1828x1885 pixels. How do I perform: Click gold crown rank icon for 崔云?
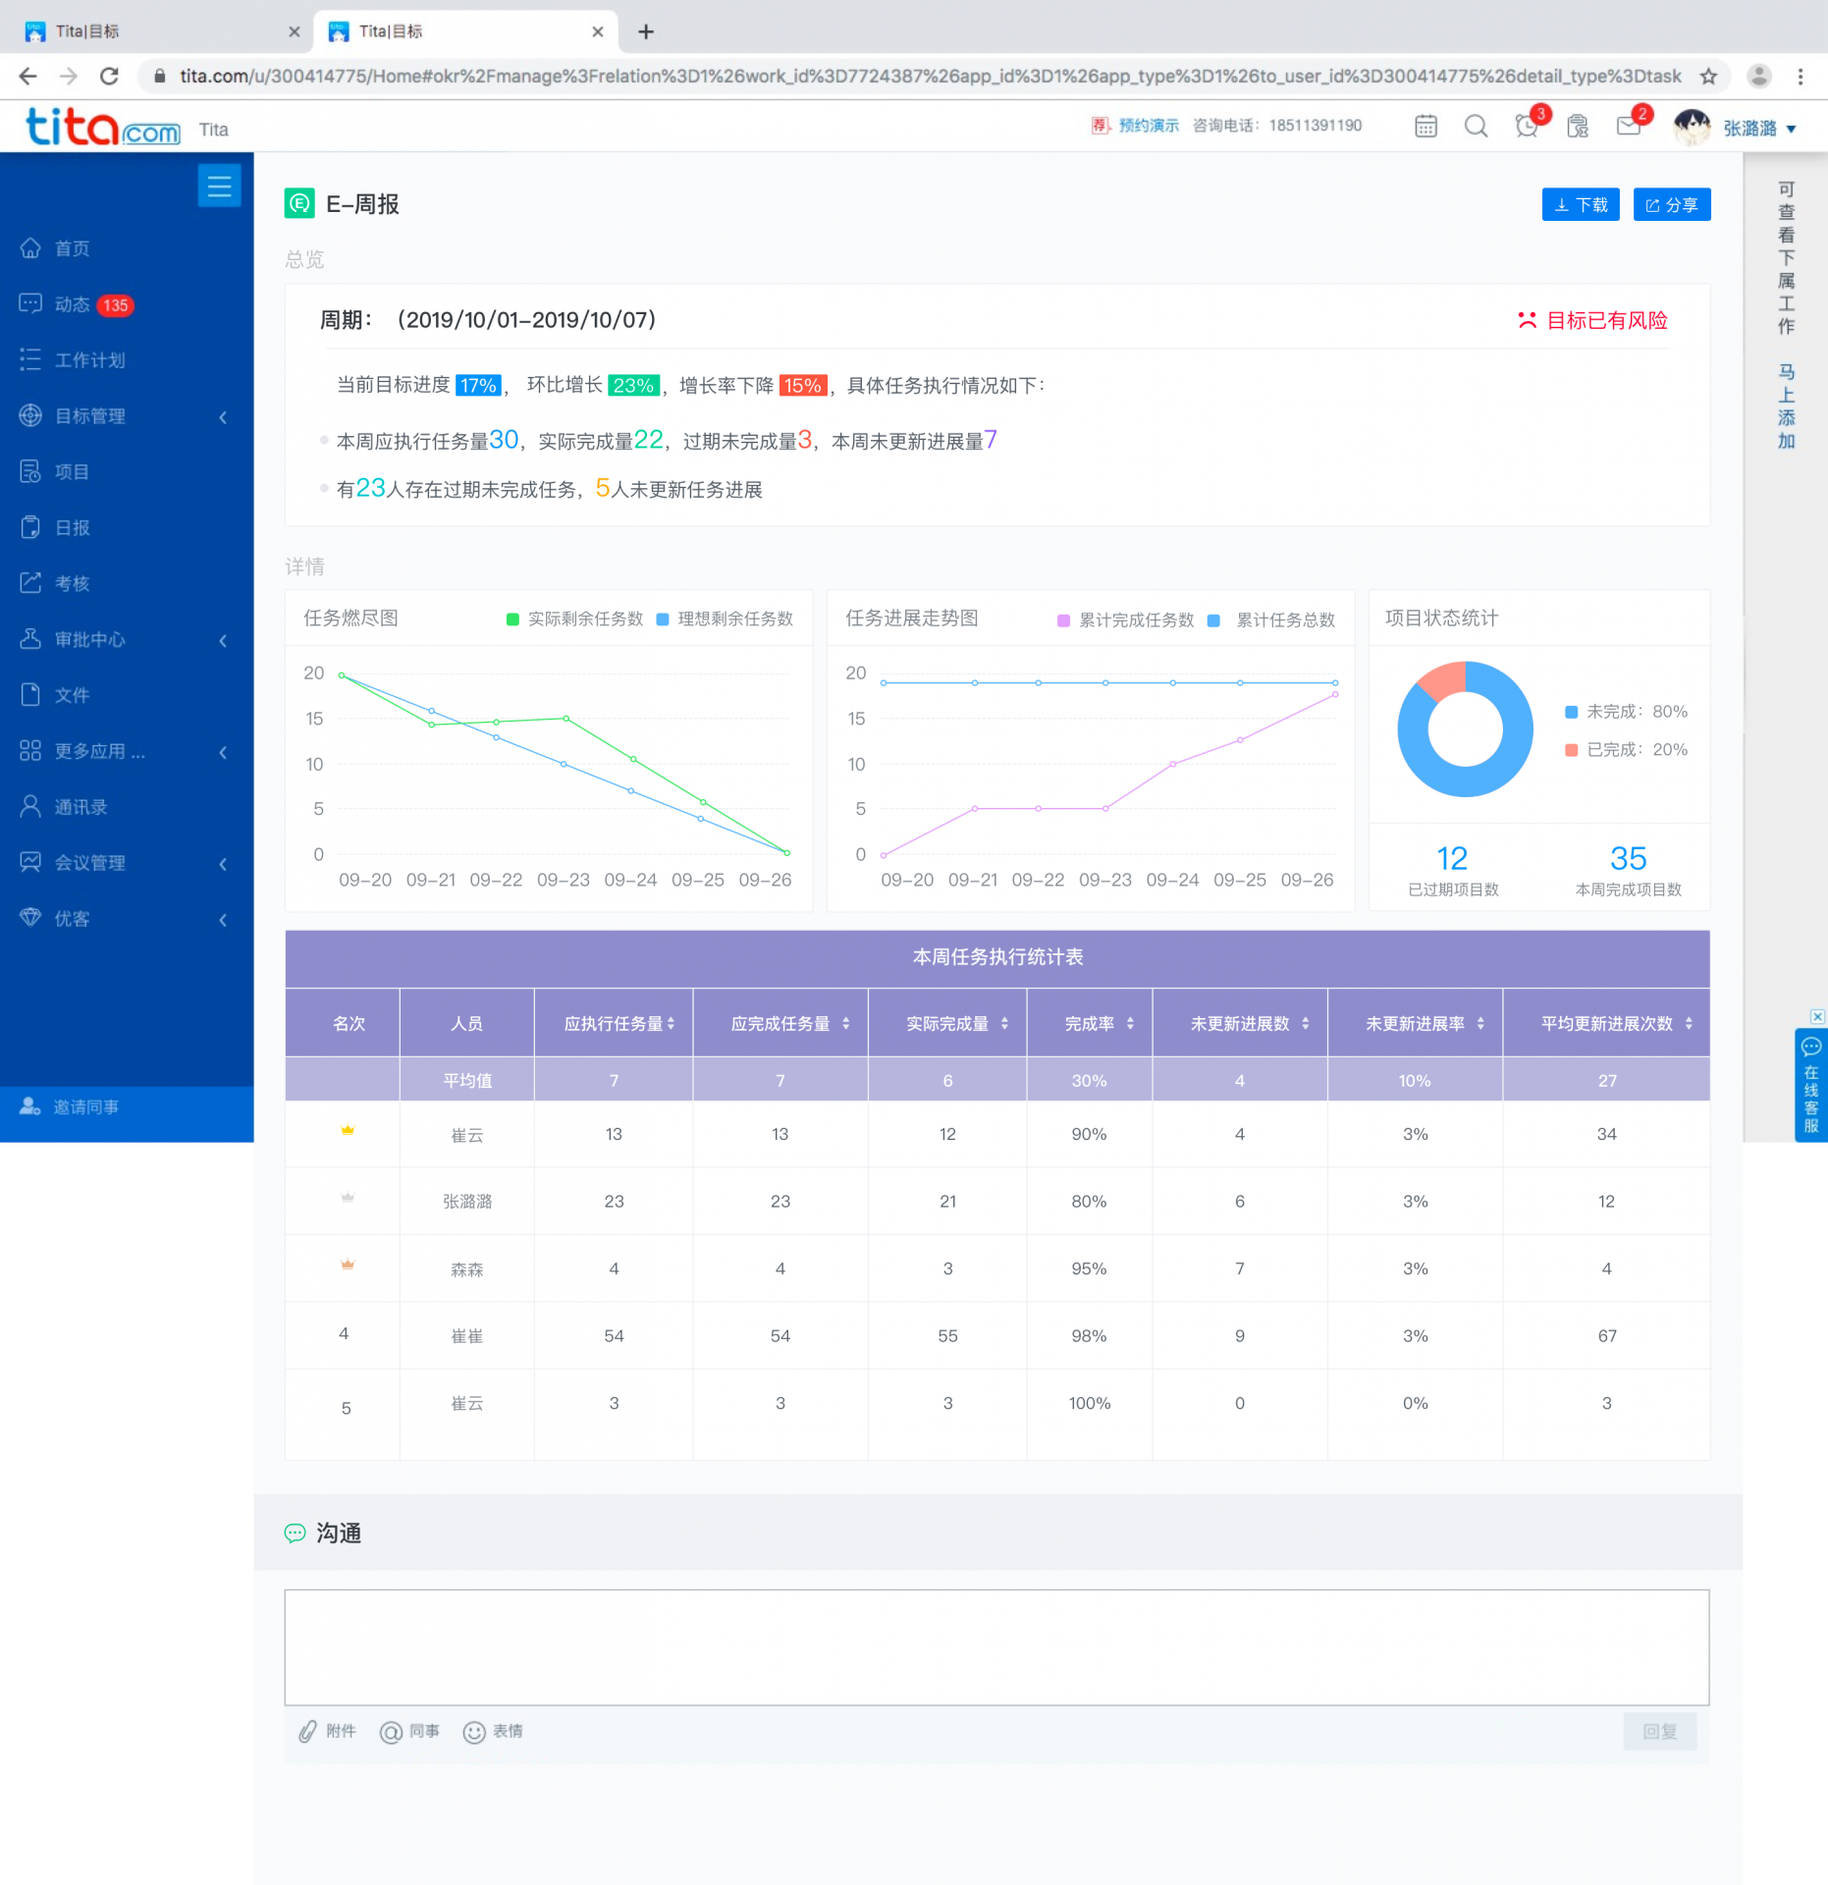[347, 1130]
